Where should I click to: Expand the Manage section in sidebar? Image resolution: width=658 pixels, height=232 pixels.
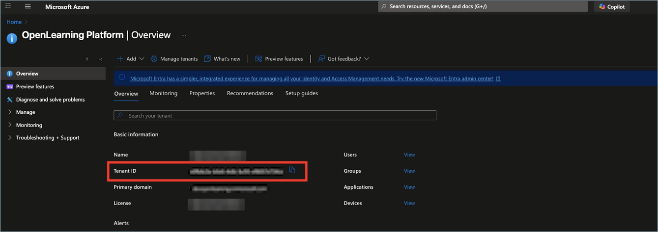coord(25,112)
